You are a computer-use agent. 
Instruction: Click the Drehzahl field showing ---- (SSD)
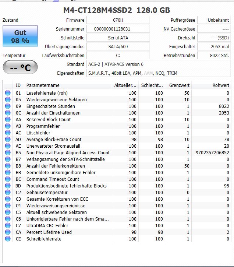tap(214, 38)
